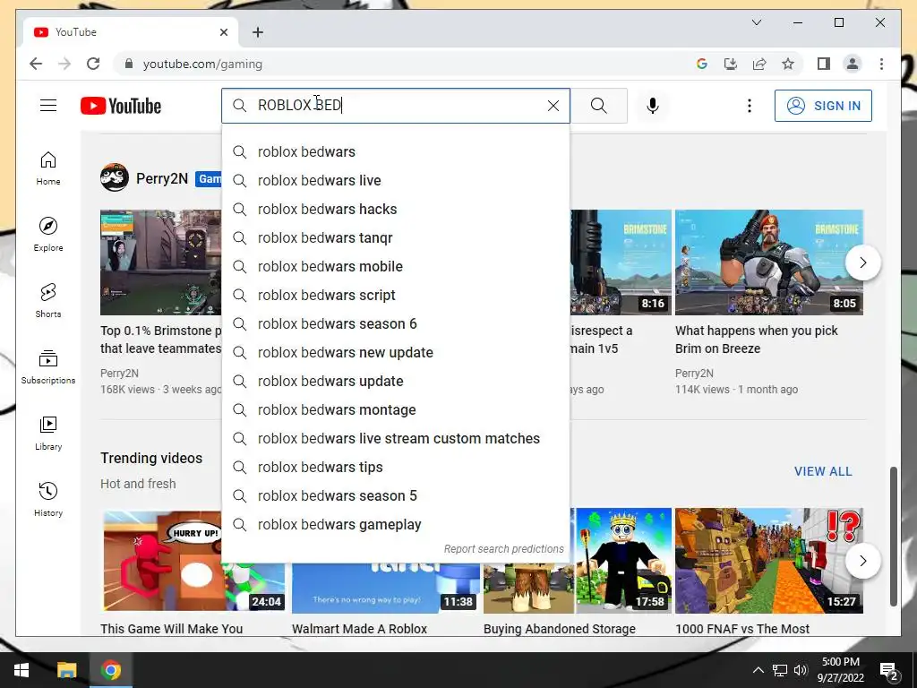The width and height of the screenshot is (917, 688).
Task: Select suggestion "roblox bedwars live"
Action: (x=395, y=181)
